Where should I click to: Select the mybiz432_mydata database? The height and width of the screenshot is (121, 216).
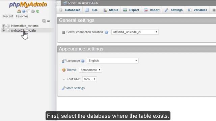(x=23, y=30)
